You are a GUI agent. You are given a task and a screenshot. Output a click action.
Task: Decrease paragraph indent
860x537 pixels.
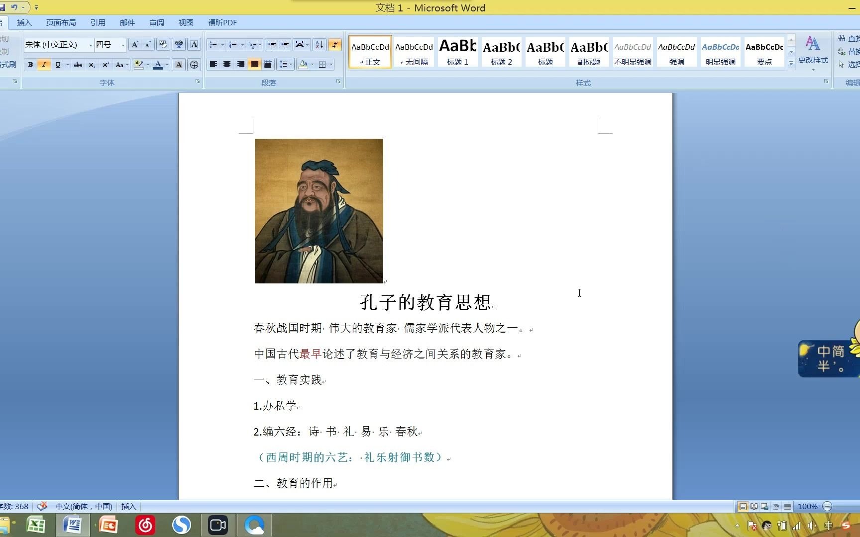(272, 45)
